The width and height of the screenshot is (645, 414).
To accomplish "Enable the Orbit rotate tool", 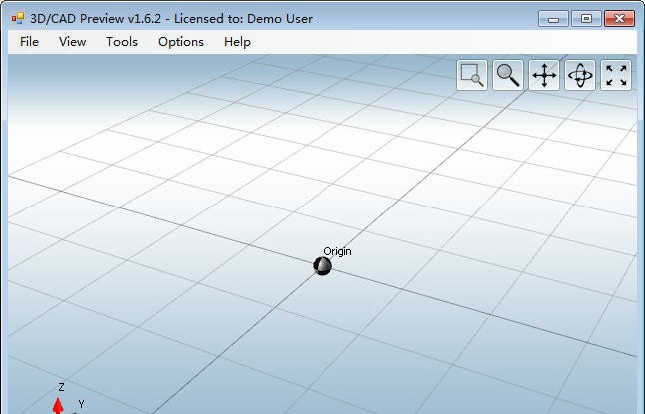I will coord(580,75).
